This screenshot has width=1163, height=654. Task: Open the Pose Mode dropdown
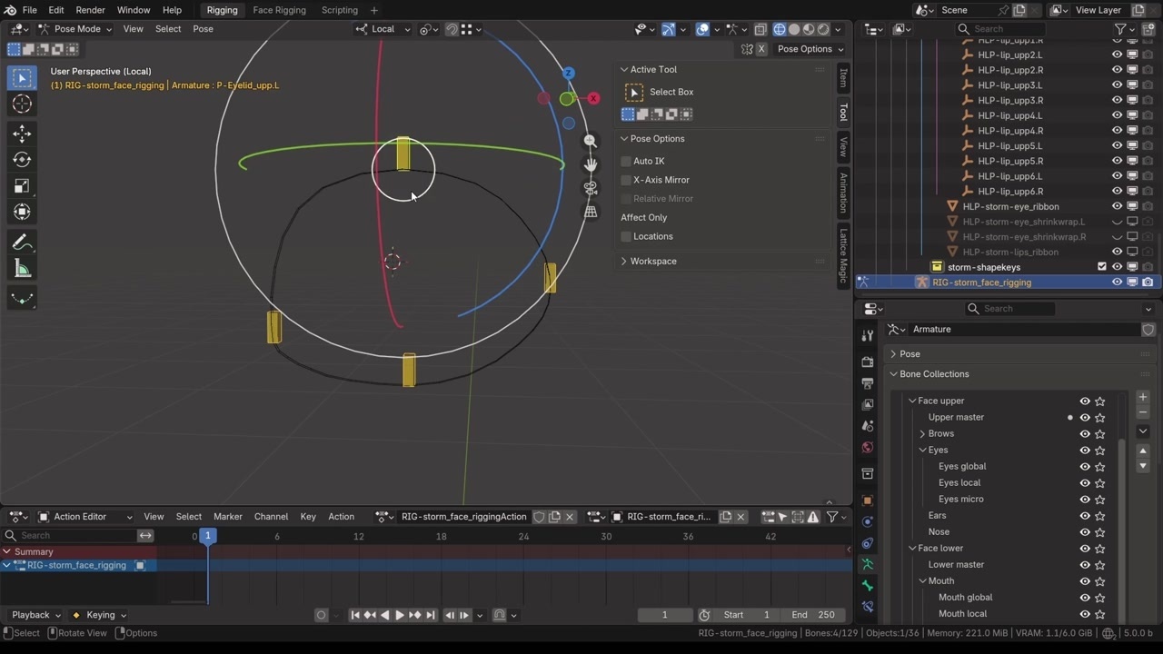[76, 29]
